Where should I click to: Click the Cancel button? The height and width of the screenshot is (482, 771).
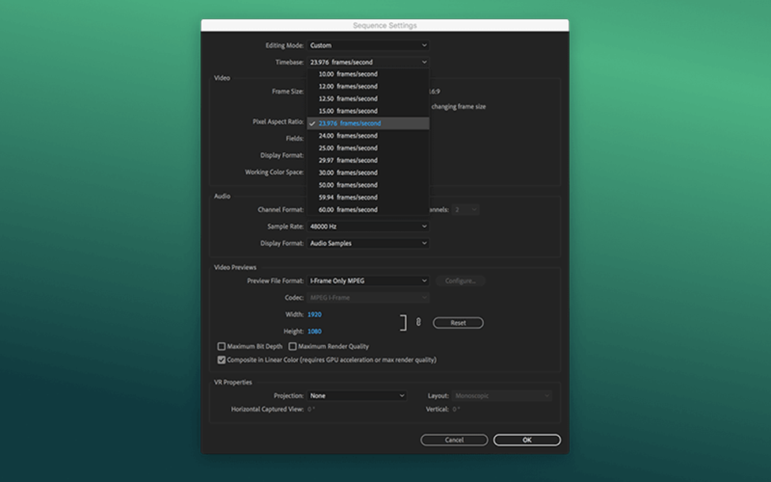455,440
